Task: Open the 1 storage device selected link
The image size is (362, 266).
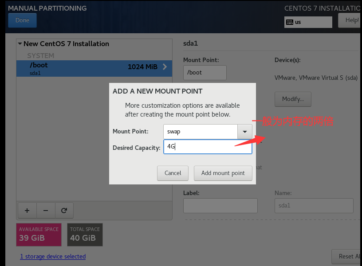Action: click(x=53, y=256)
